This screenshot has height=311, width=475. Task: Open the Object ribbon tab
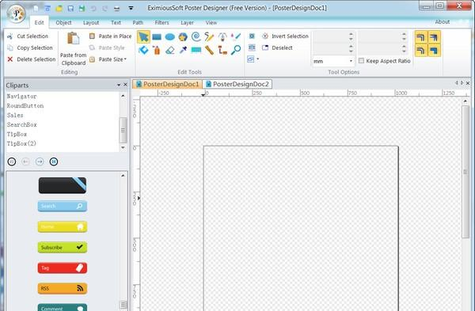[x=63, y=22]
